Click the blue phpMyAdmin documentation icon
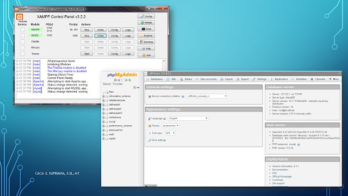Screen dimensions: 348x196 coord(119,80)
